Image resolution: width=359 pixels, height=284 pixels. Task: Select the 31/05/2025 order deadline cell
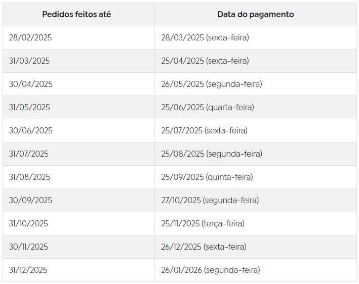click(29, 107)
